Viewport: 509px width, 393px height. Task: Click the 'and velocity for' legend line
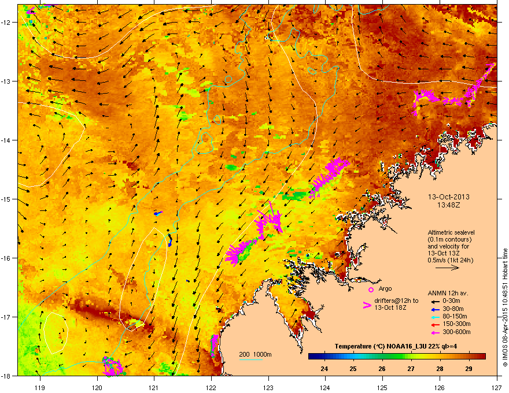tap(448, 246)
